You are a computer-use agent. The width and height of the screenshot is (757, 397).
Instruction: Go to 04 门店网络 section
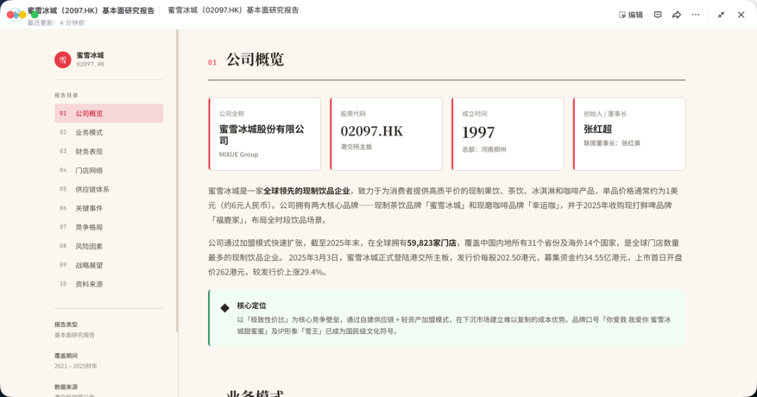point(109,170)
